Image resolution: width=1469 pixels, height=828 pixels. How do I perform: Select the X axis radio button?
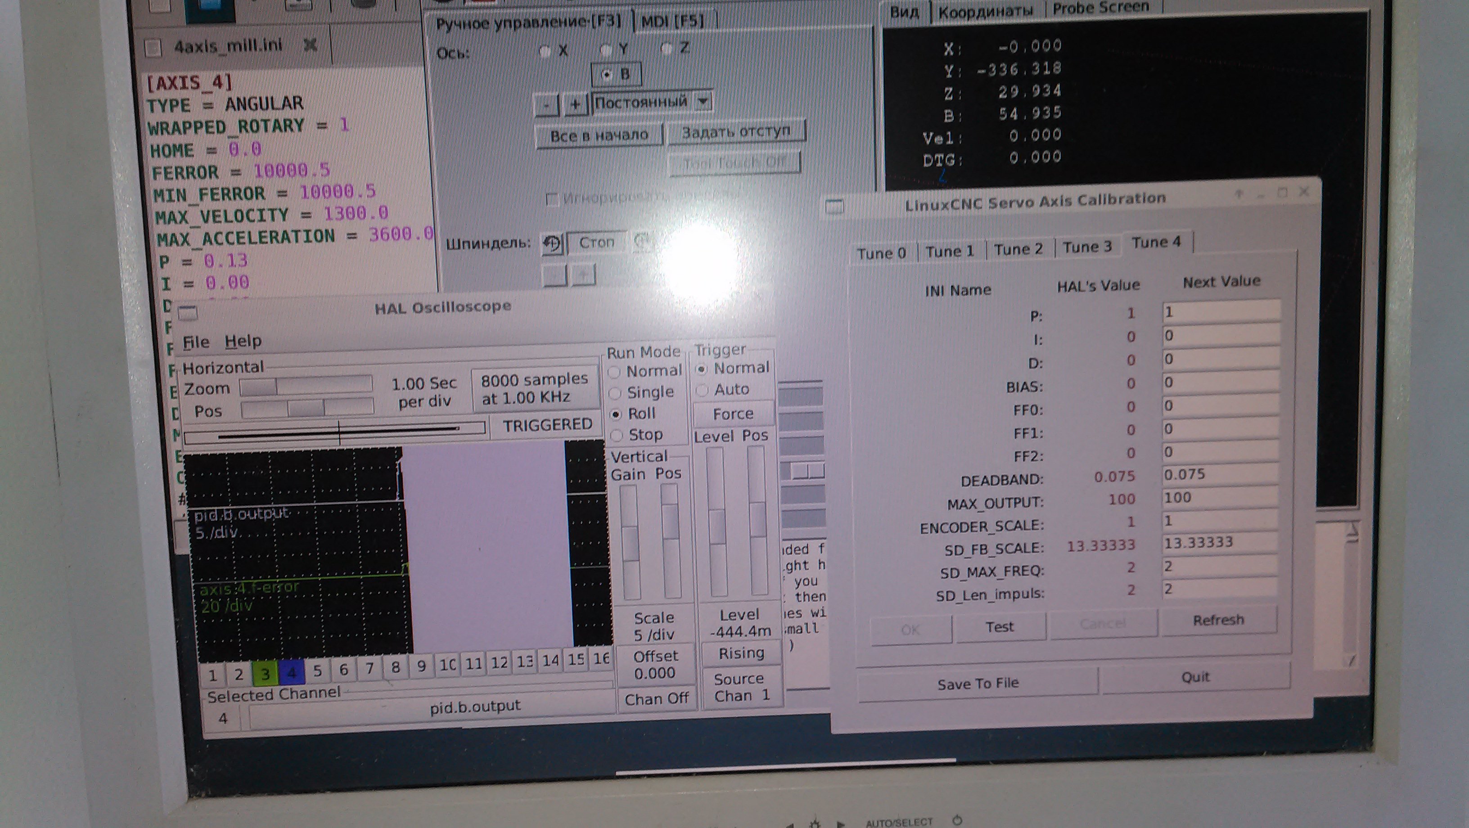pos(545,51)
